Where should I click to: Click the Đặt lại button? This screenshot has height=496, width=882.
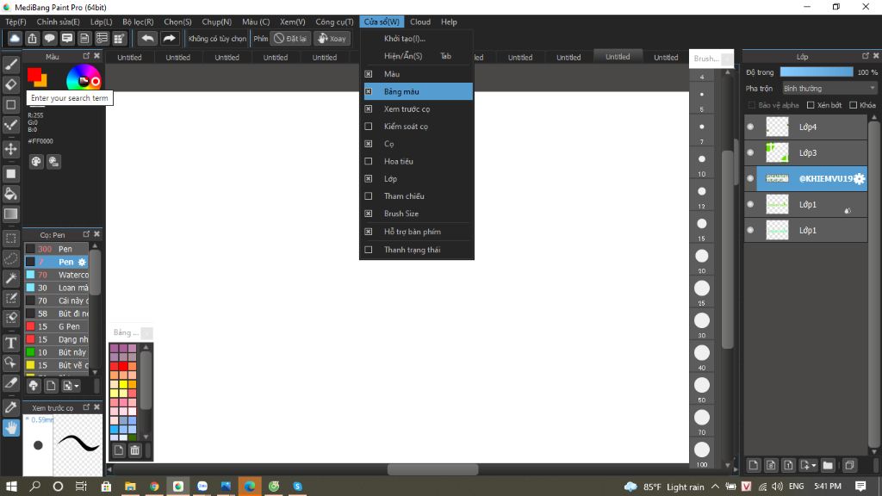click(x=291, y=38)
